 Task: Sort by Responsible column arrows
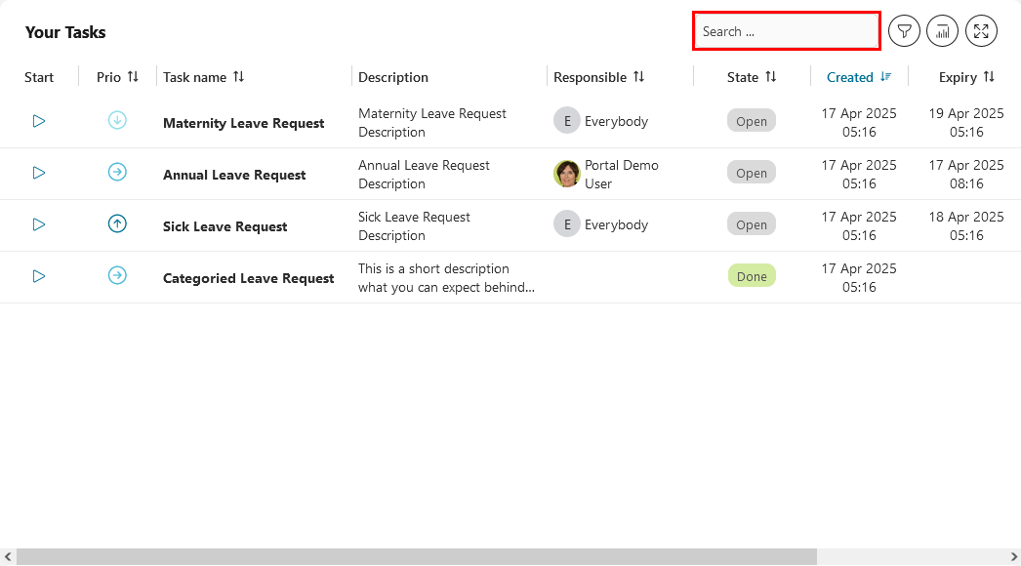(x=638, y=77)
